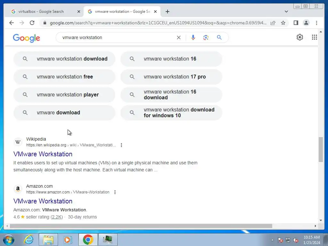The width and height of the screenshot is (328, 246).
Task: Click the address bar URL
Action: [158, 23]
